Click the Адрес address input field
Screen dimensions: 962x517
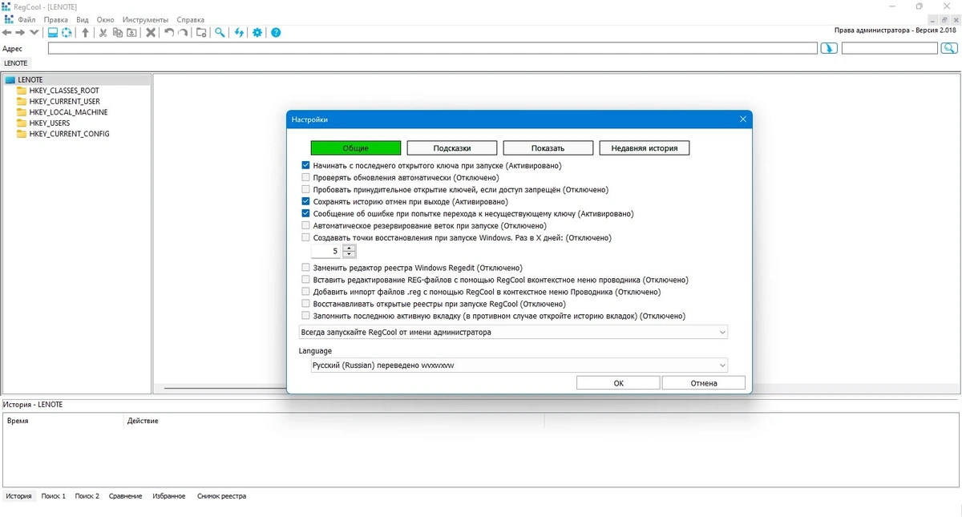[432, 49]
